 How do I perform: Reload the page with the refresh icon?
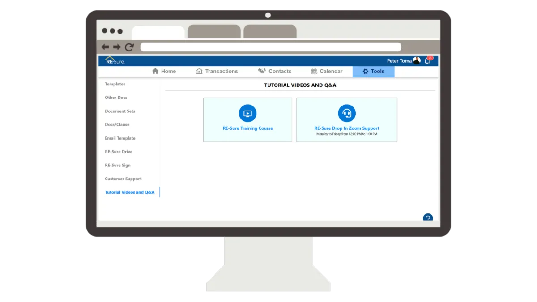point(129,47)
